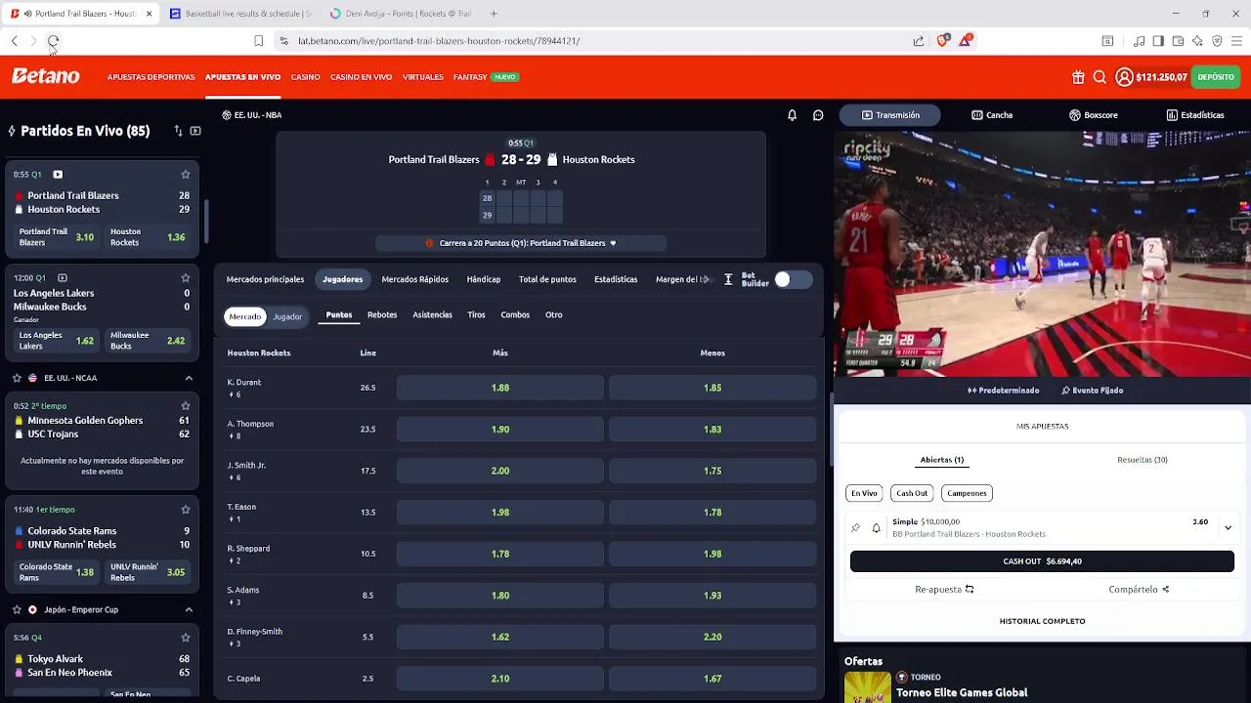Collapse the live matches sidebar panel icon

(195, 131)
